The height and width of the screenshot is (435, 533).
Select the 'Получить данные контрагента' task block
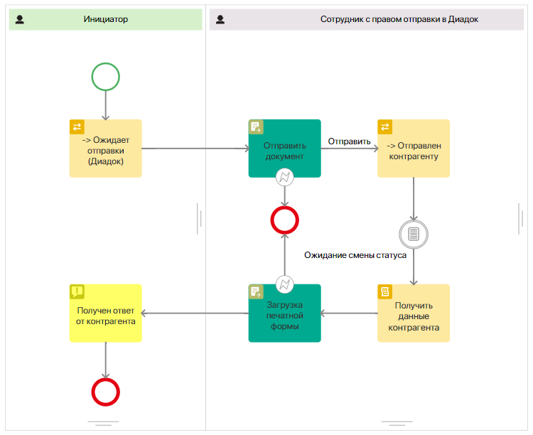pos(414,313)
